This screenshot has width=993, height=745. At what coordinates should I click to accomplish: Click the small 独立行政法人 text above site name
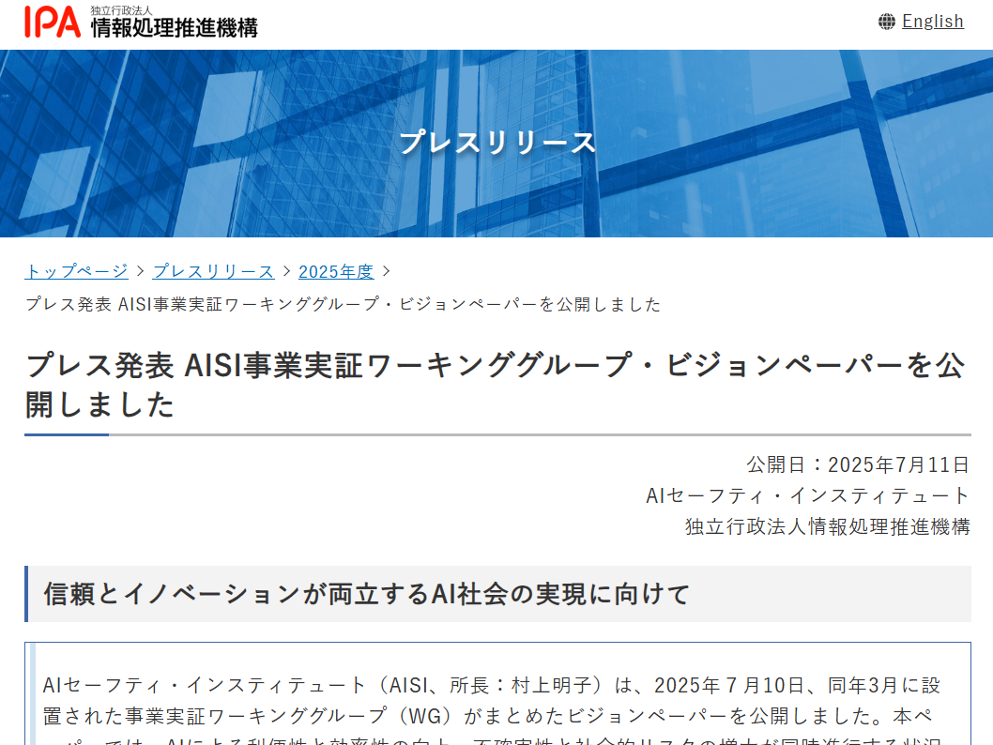click(121, 10)
